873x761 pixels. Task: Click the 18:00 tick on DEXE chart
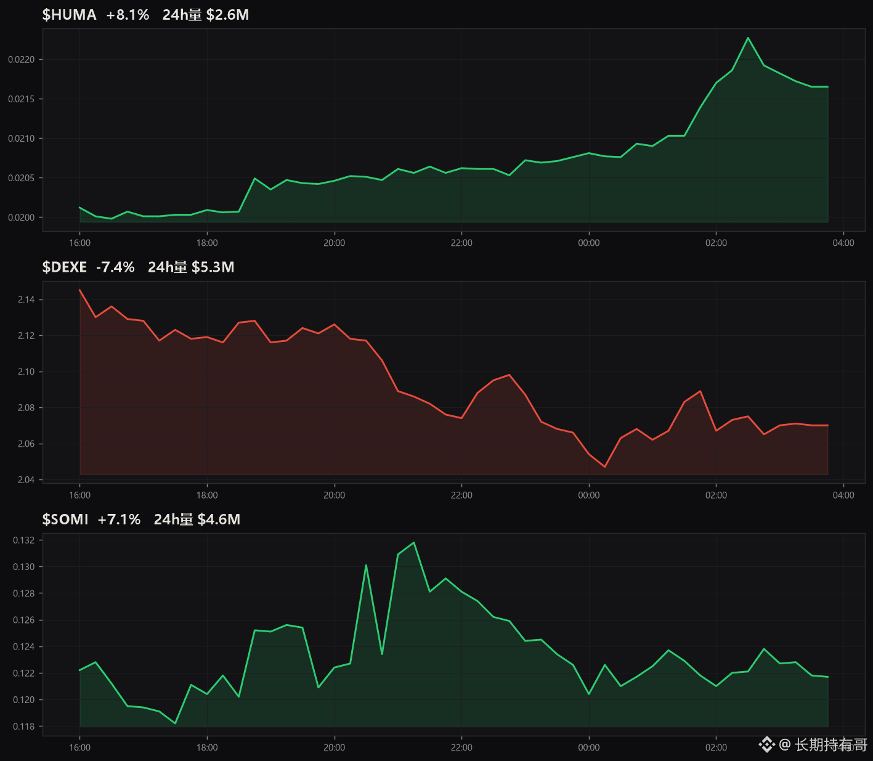pos(207,495)
